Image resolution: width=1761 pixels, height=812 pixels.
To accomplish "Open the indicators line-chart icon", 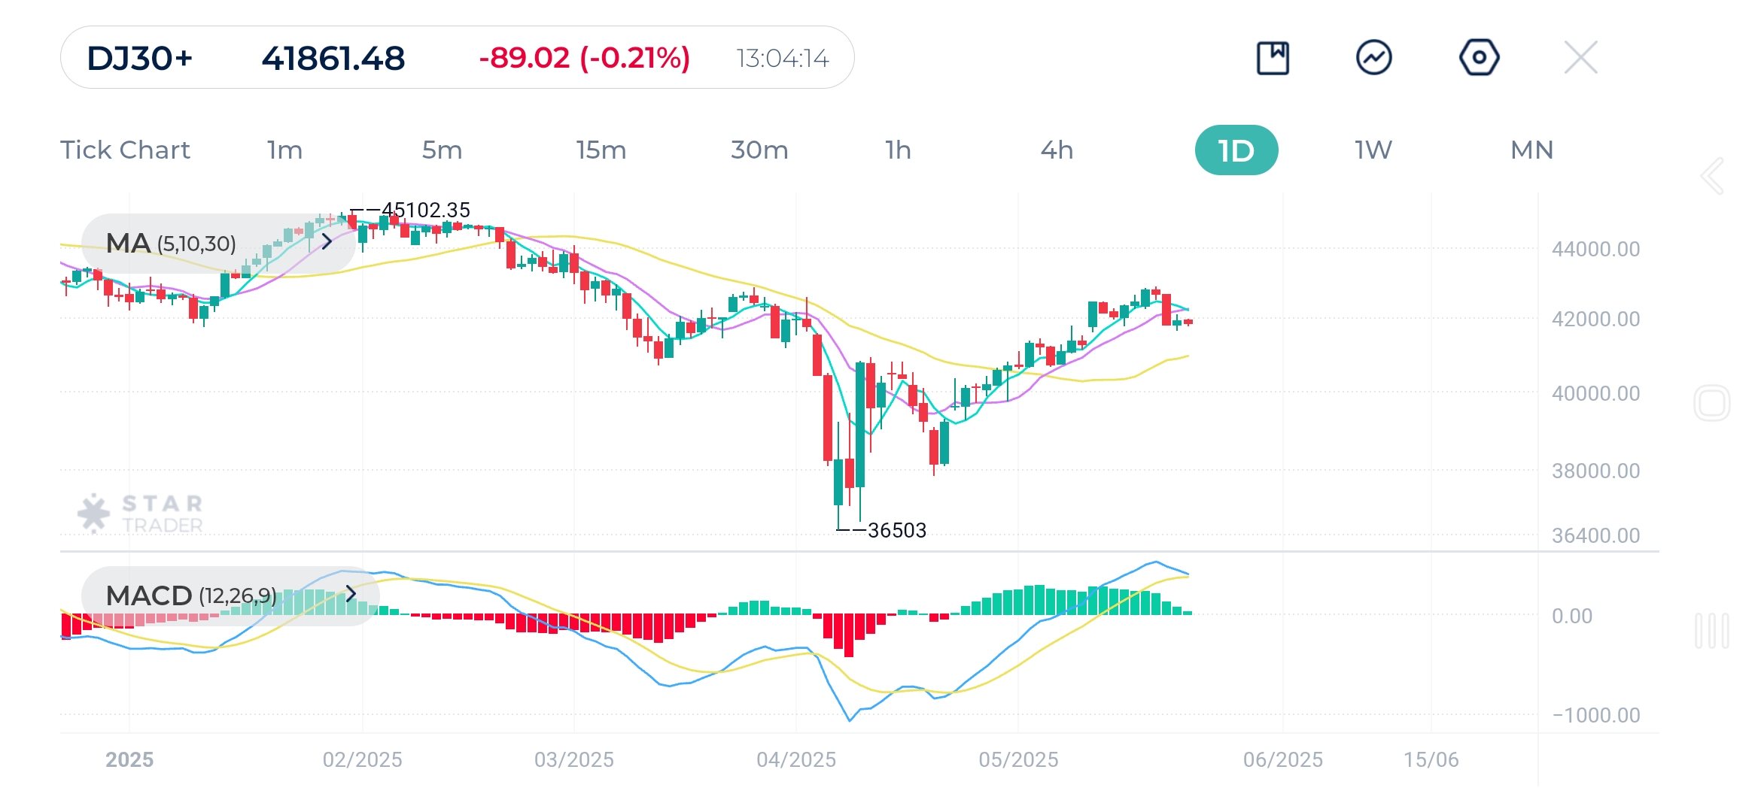I will [x=1376, y=56].
